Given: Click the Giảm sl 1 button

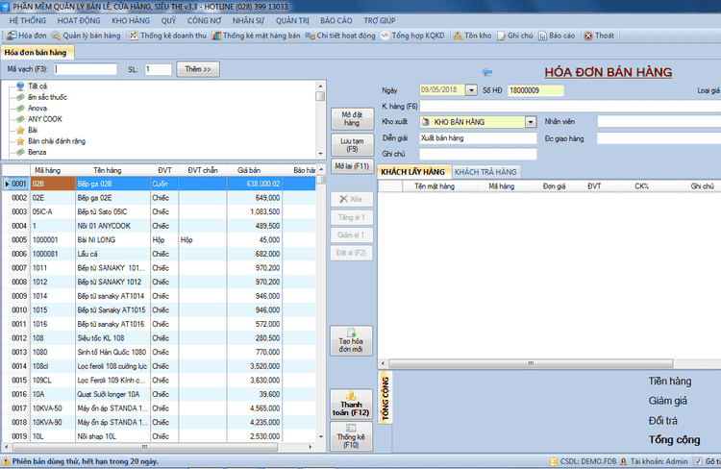Looking at the screenshot, I should 351,234.
